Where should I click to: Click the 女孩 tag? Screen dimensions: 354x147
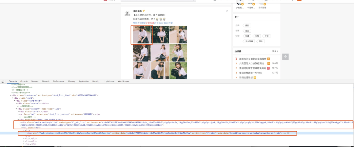pyautogui.click(x=257, y=36)
